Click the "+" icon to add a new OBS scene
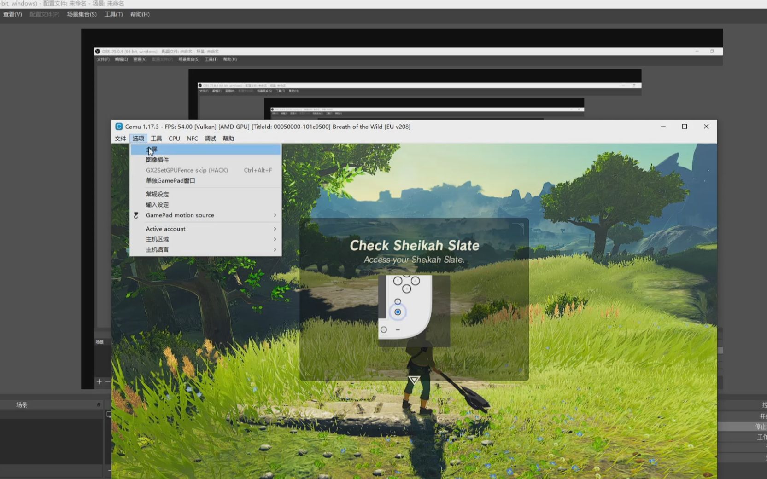The height and width of the screenshot is (479, 767). tap(99, 381)
